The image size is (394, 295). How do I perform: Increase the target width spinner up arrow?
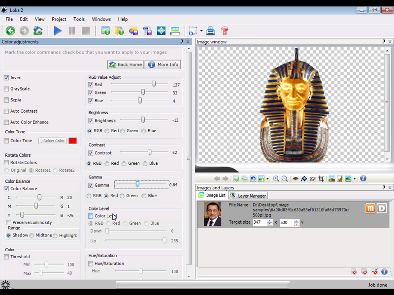tap(269, 221)
